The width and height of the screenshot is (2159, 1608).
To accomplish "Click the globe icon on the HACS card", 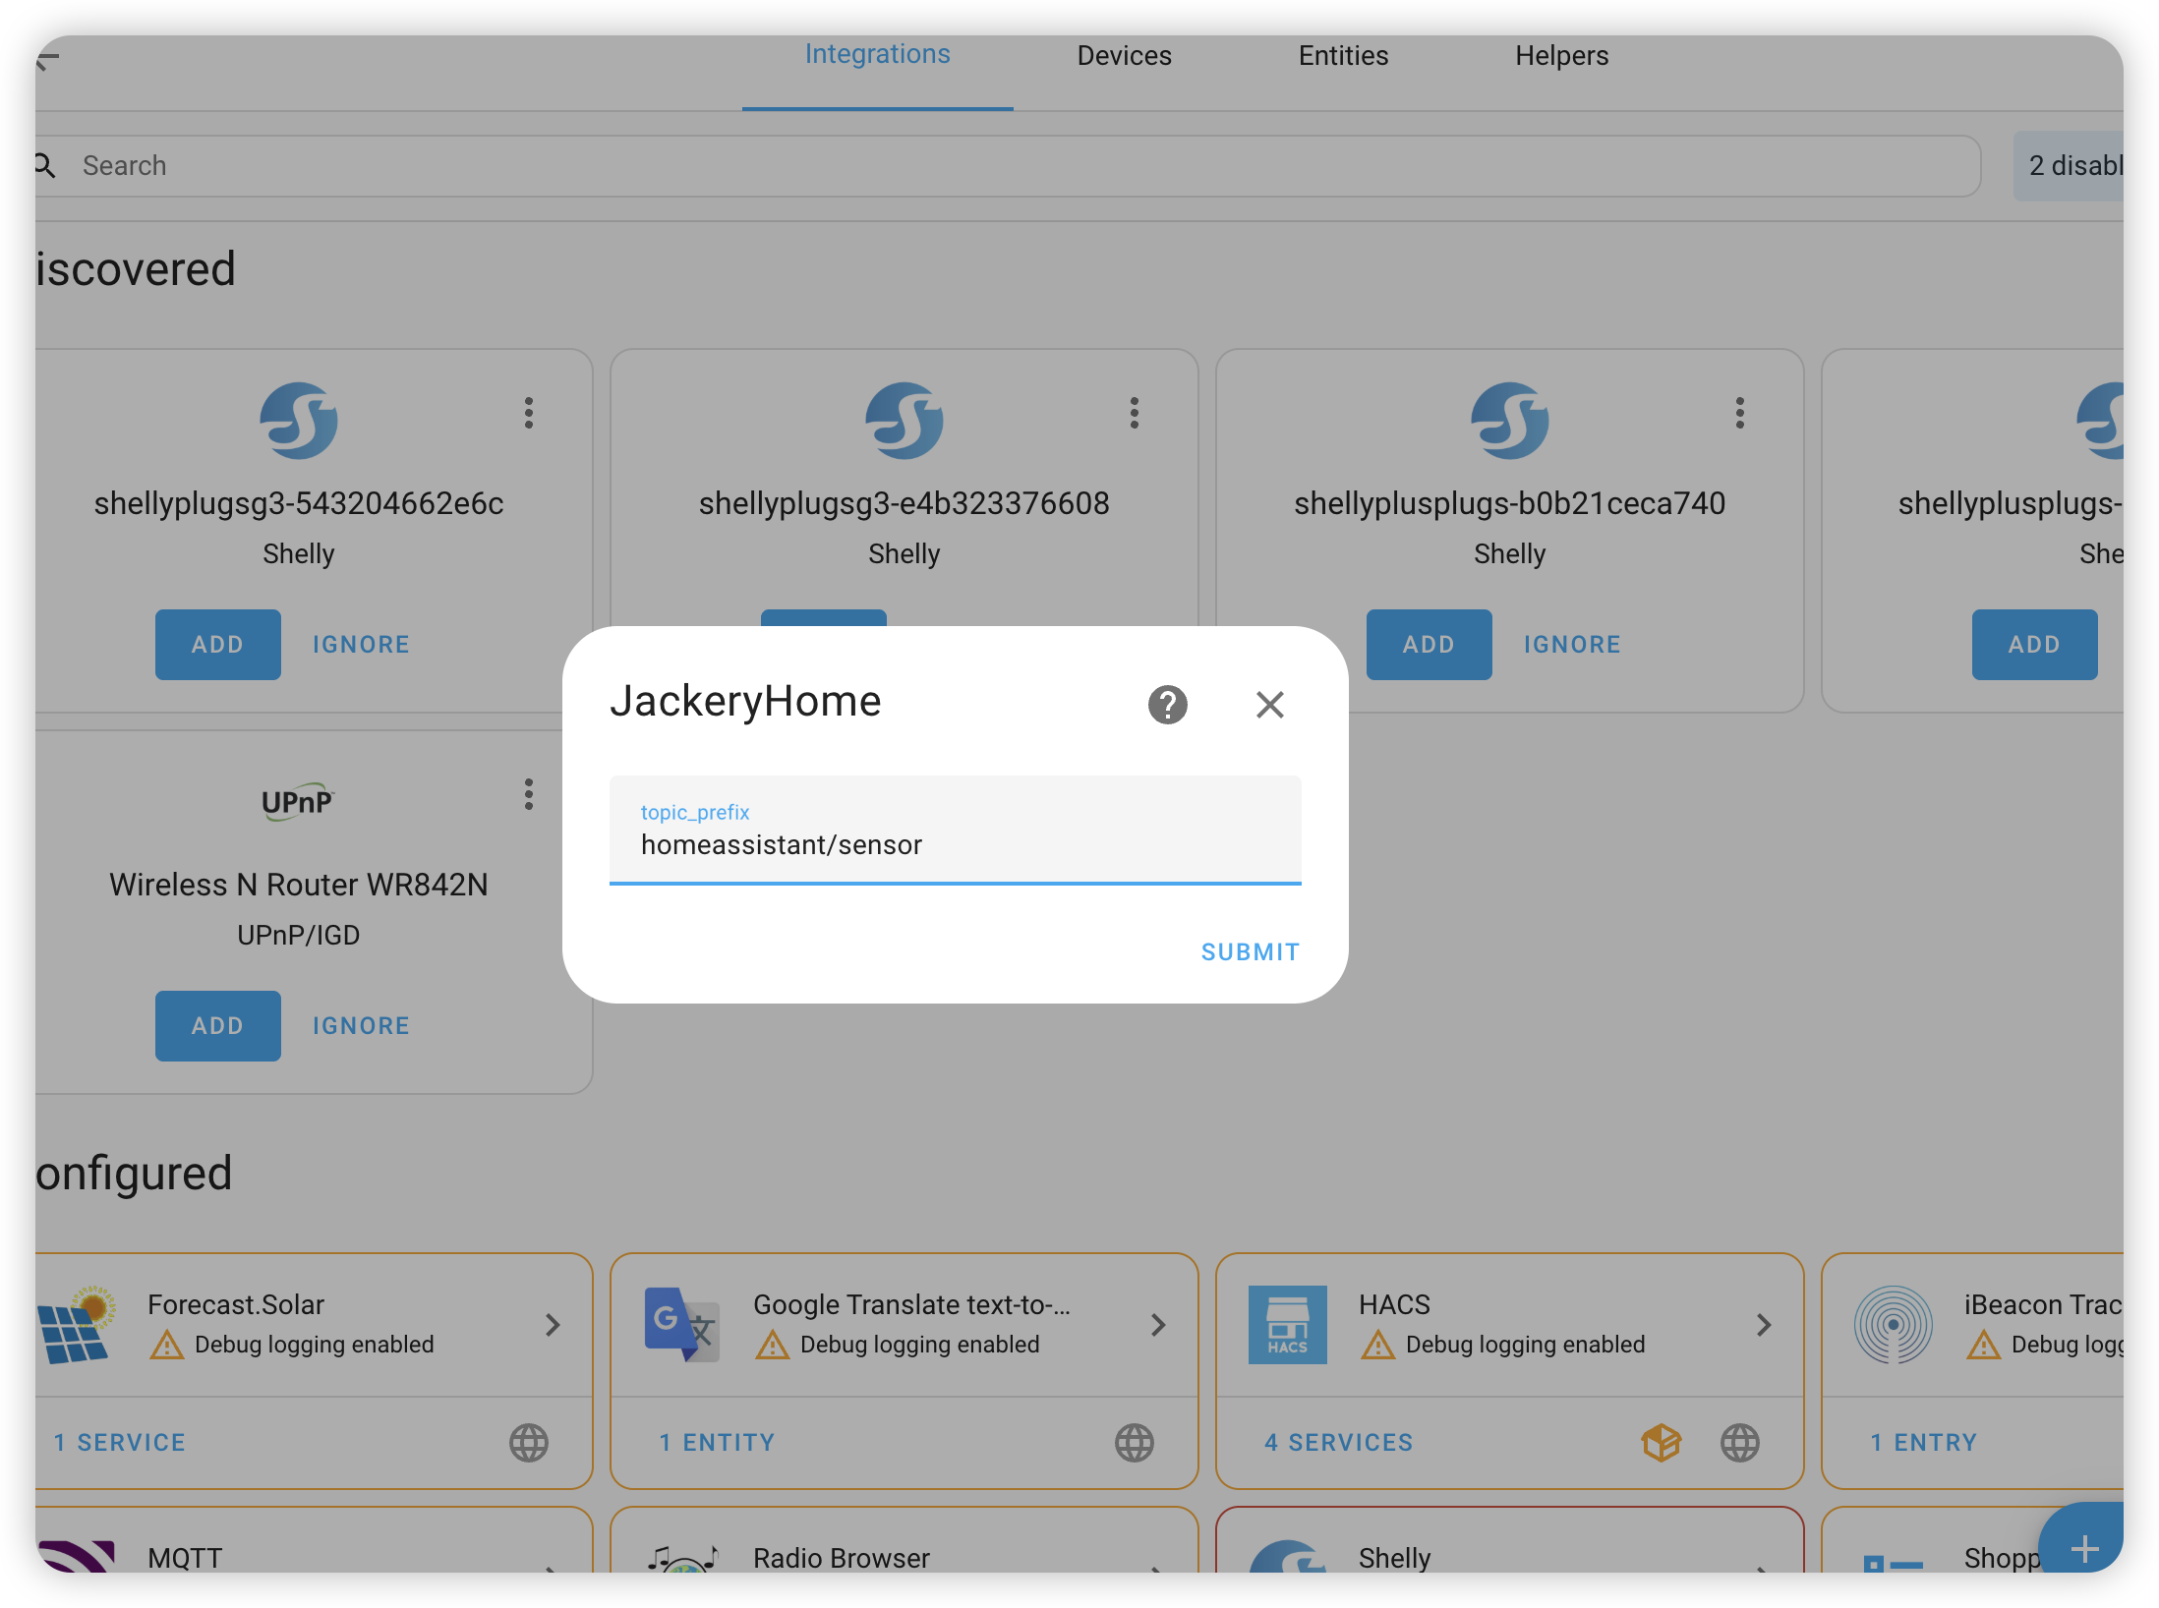I will pyautogui.click(x=1740, y=1442).
